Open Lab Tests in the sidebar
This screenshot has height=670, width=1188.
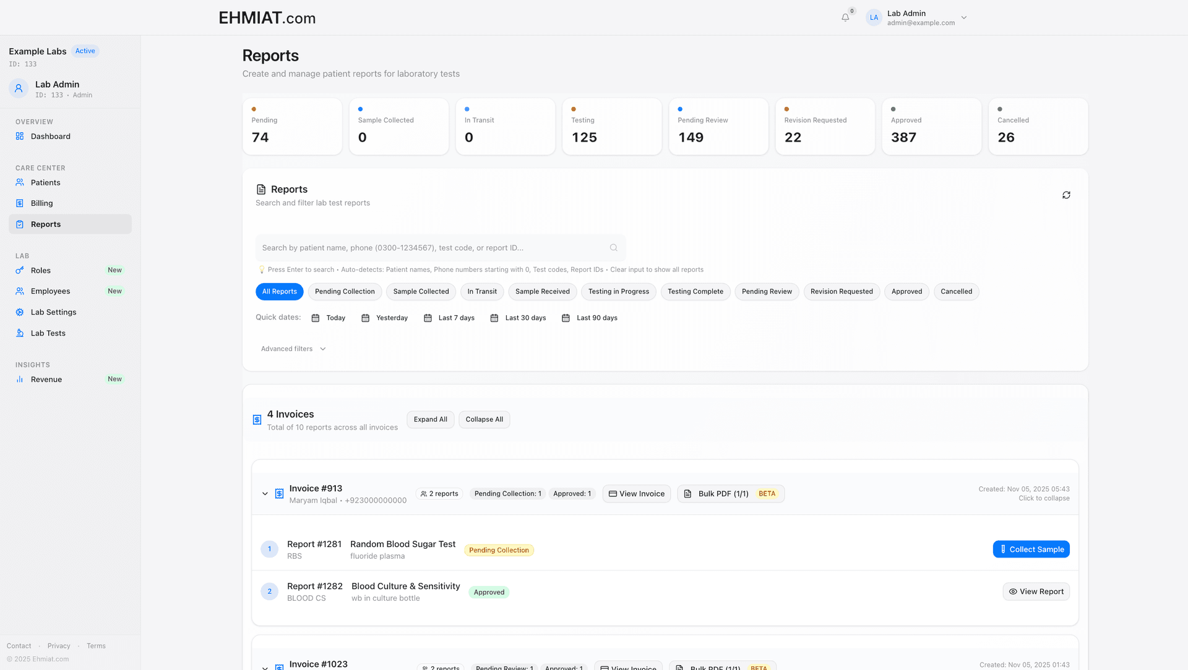(x=70, y=333)
